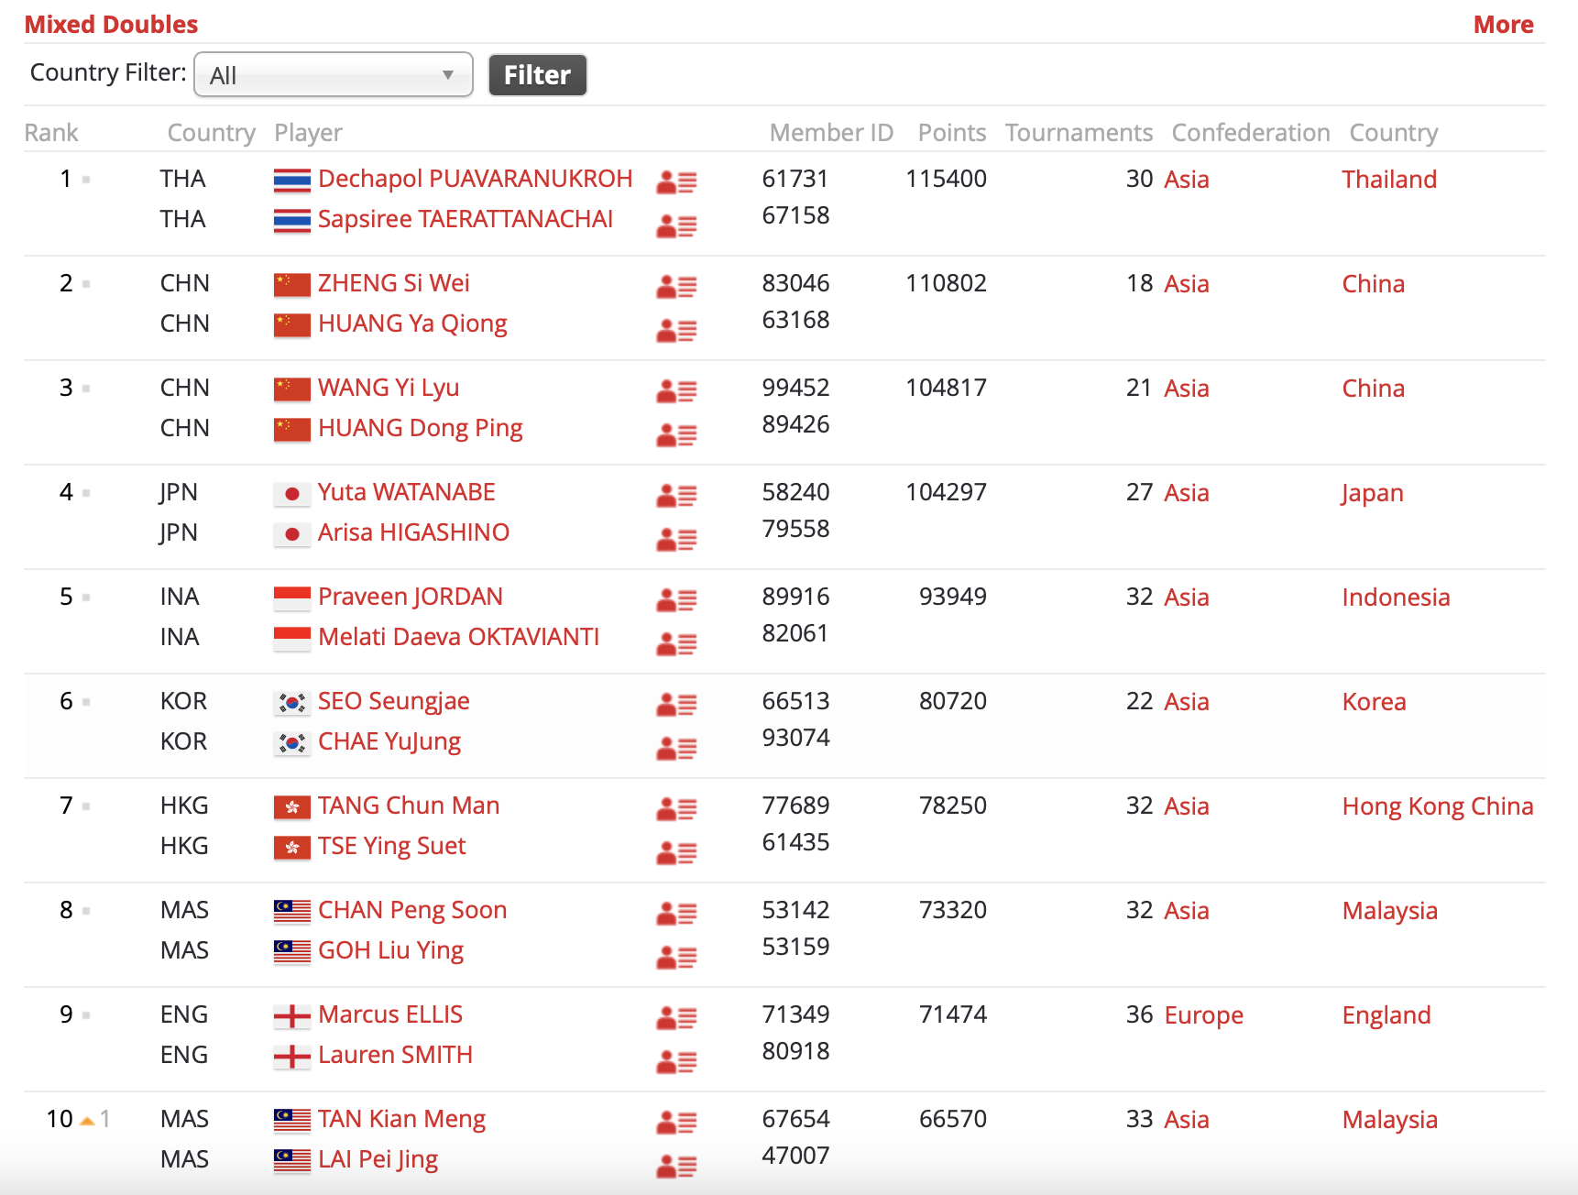Click profile card icon beside SEO Seungjae

[x=676, y=705]
